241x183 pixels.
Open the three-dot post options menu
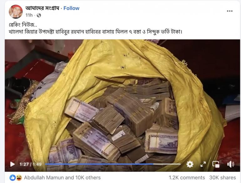[x=230, y=11]
